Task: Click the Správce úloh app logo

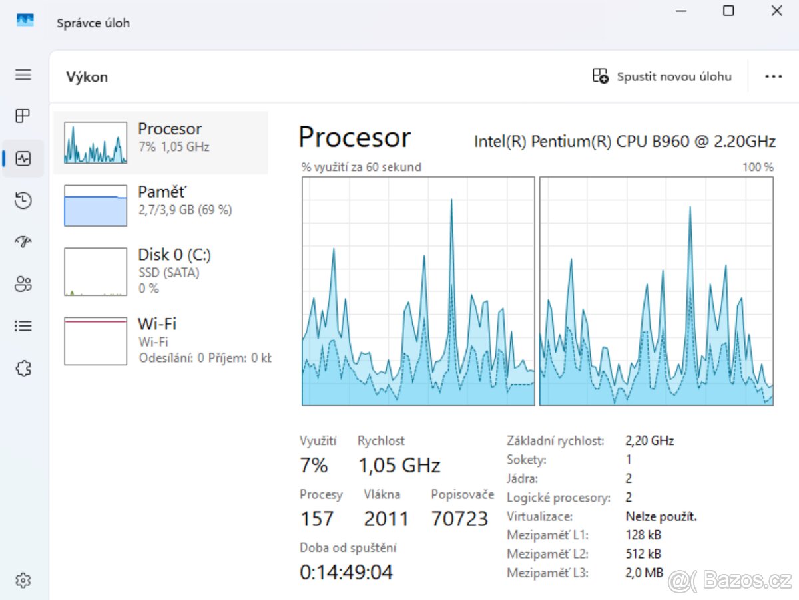Action: tap(25, 20)
